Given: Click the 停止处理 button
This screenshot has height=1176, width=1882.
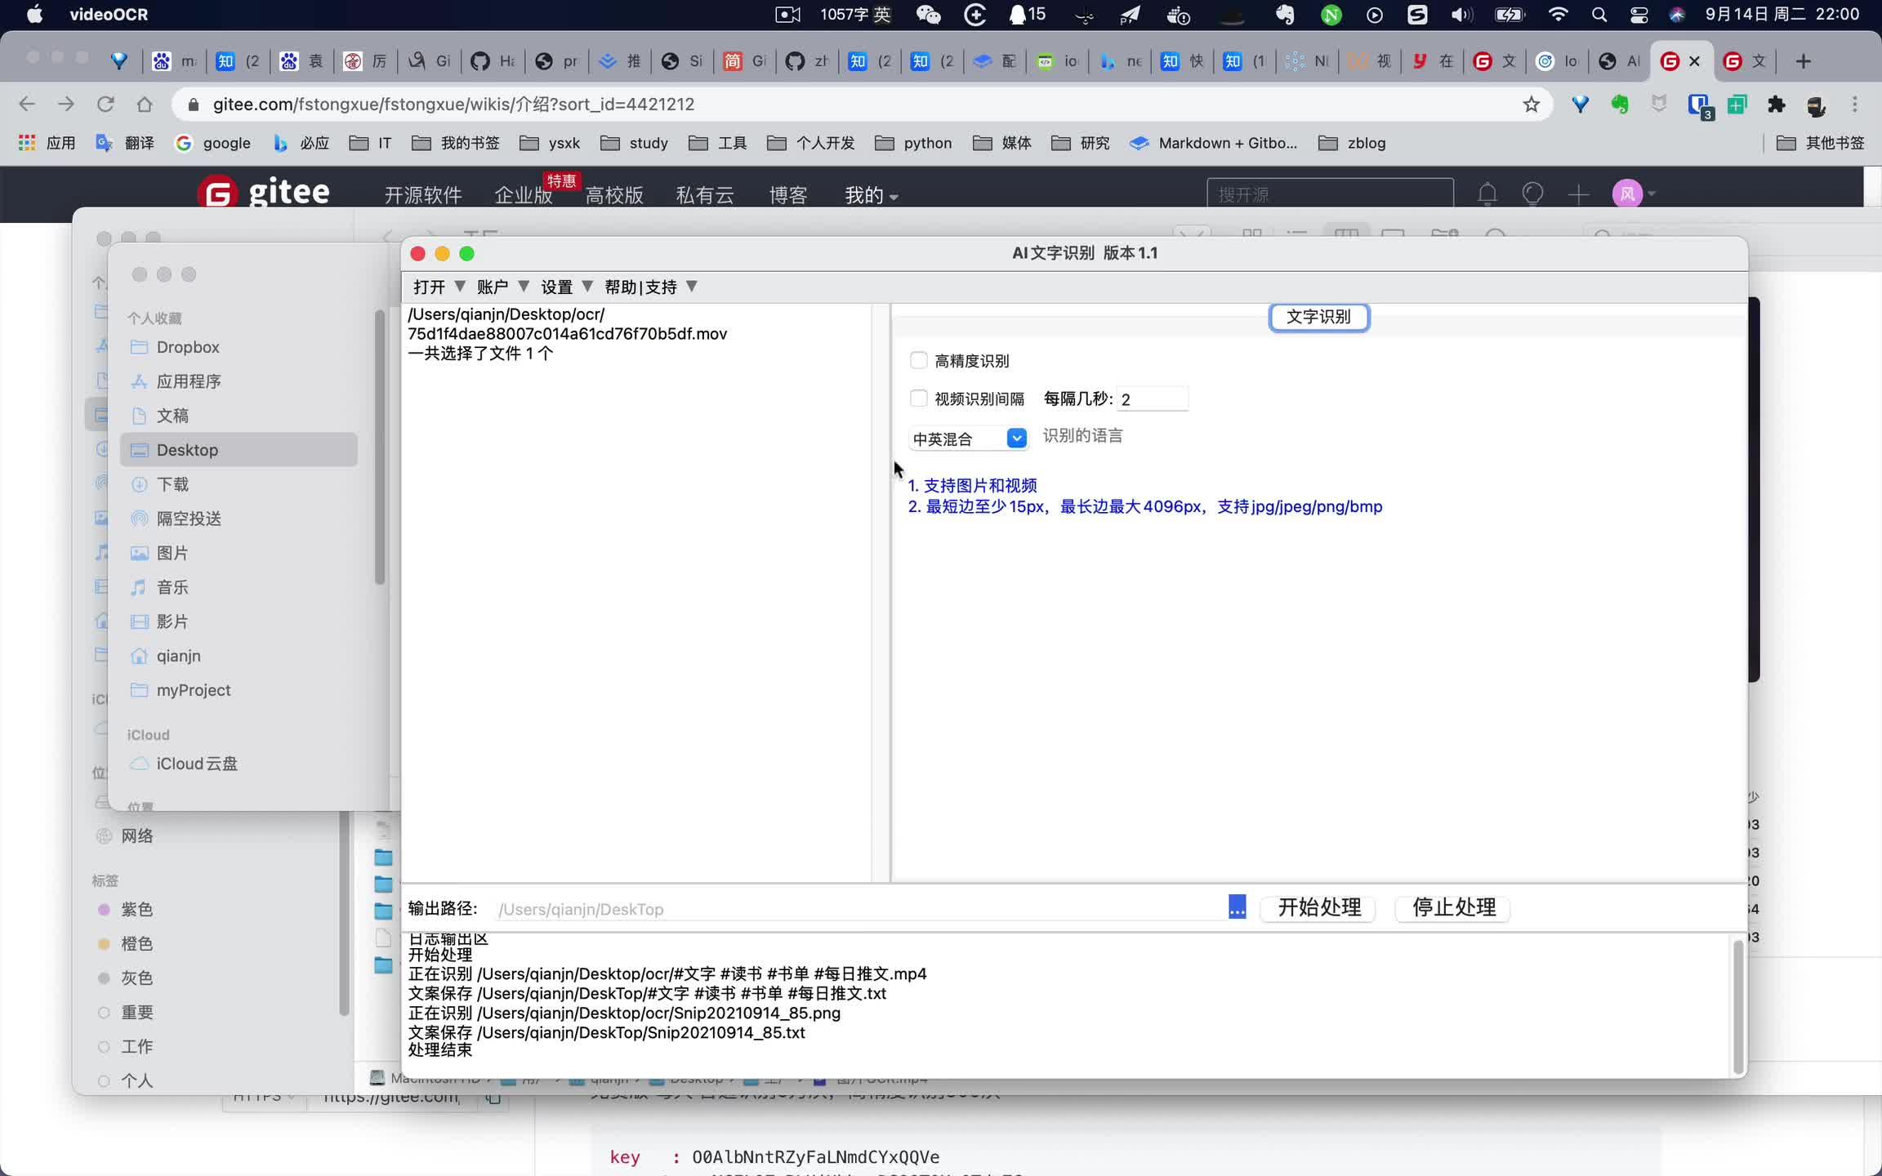Looking at the screenshot, I should coord(1453,907).
